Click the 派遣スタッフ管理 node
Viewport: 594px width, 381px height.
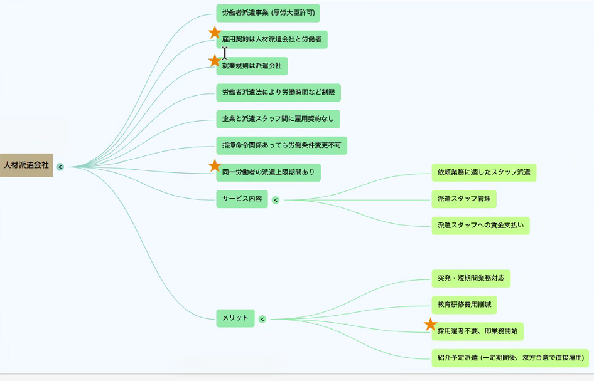464,199
